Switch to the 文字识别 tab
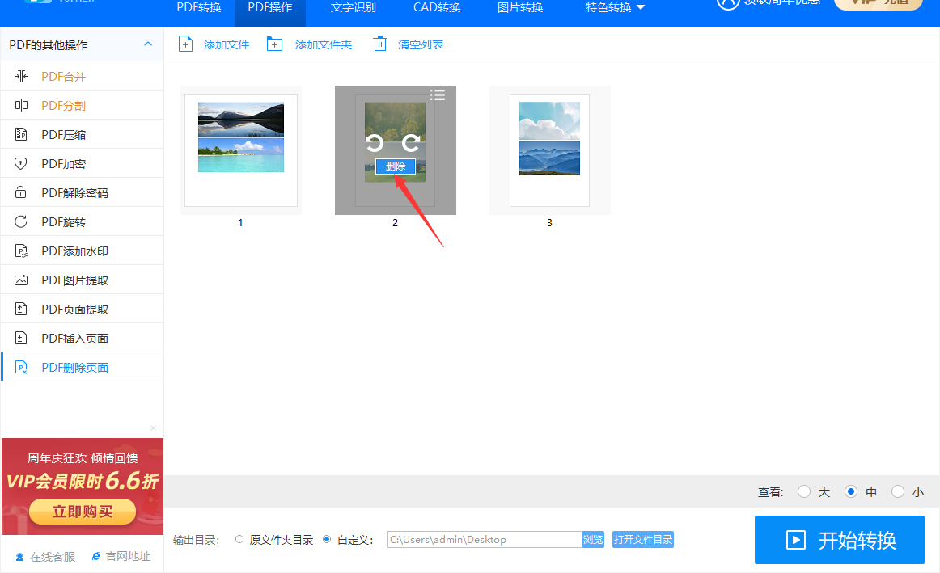This screenshot has width=940, height=573. (354, 8)
